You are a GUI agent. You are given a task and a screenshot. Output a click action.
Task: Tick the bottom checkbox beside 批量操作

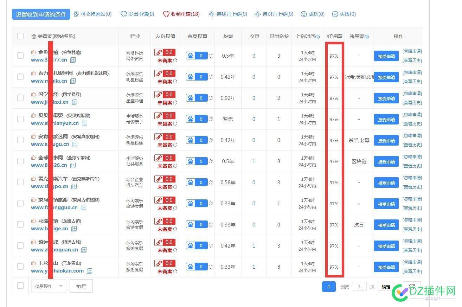20,286
